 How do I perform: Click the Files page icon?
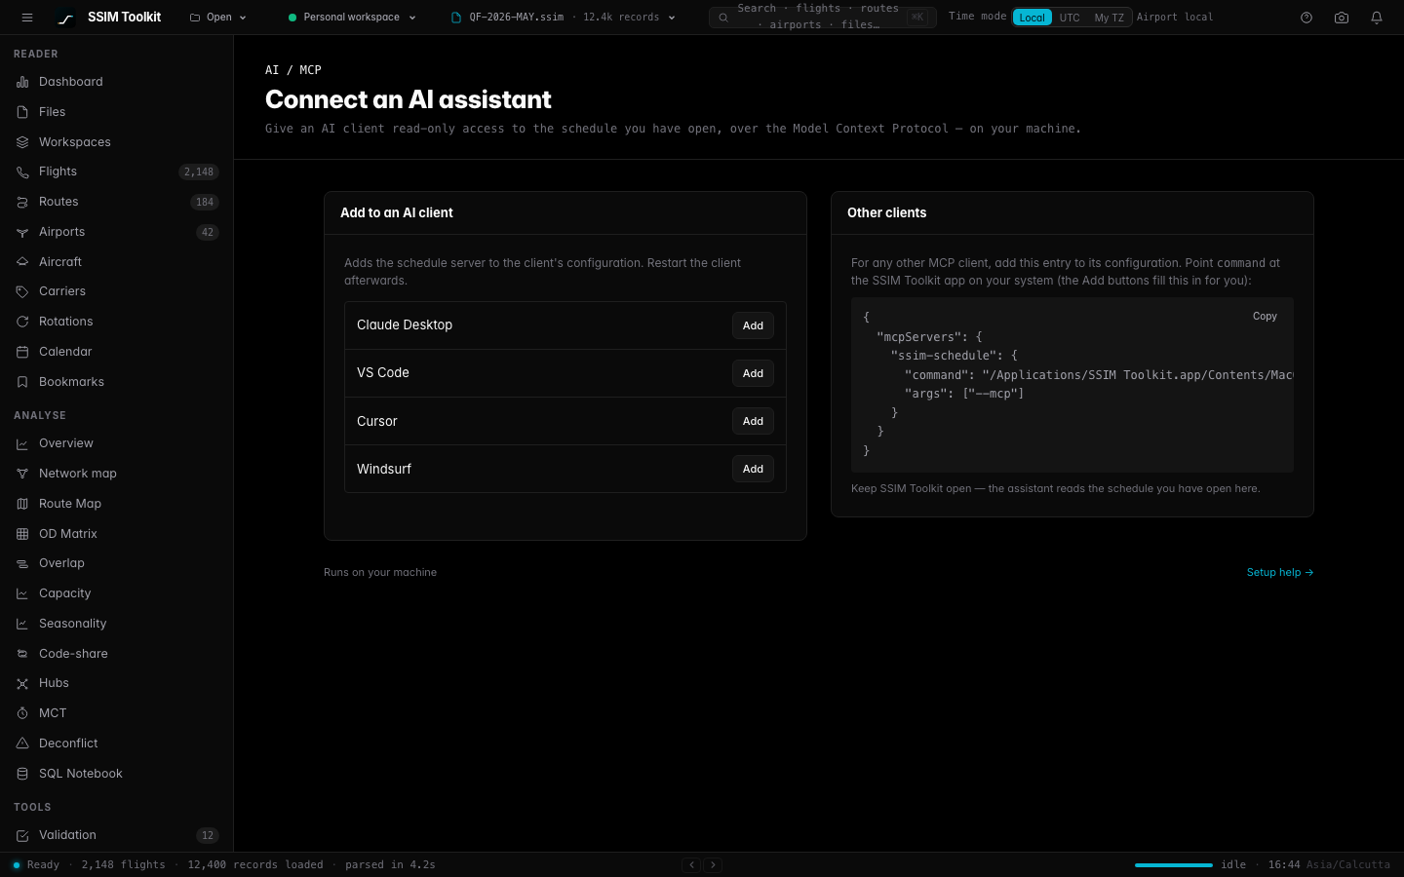(x=22, y=112)
